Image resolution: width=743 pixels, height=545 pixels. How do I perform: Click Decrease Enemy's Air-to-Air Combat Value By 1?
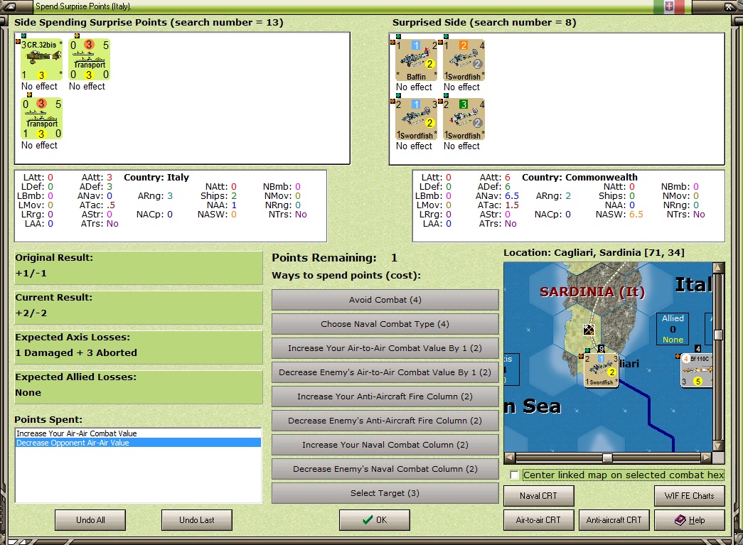click(385, 372)
